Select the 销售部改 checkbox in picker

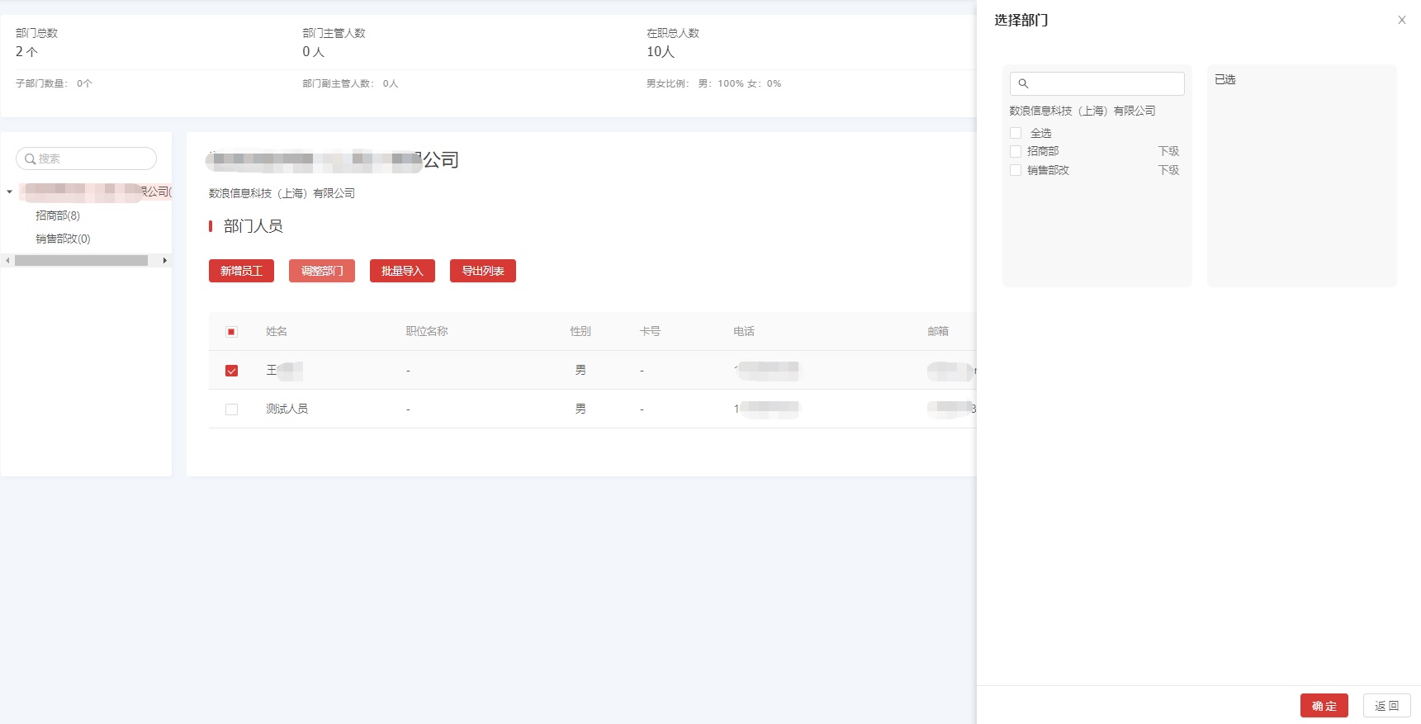(1016, 170)
